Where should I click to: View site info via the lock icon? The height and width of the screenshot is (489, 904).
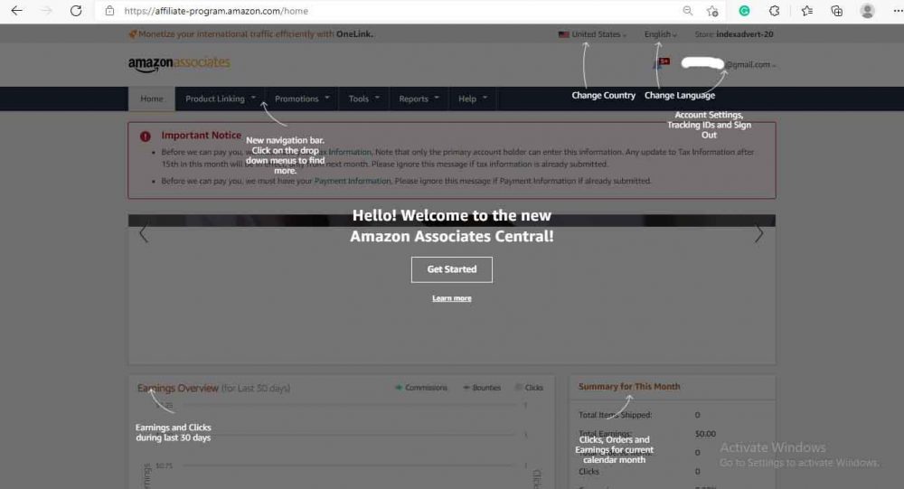coord(109,10)
